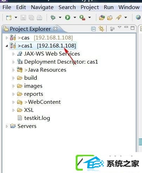Click the Save toolbar icon
142x173 pixels.
click(23, 18)
